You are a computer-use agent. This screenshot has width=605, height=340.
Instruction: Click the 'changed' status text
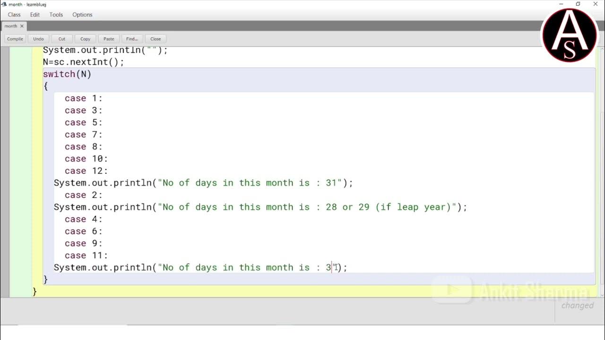click(x=577, y=306)
